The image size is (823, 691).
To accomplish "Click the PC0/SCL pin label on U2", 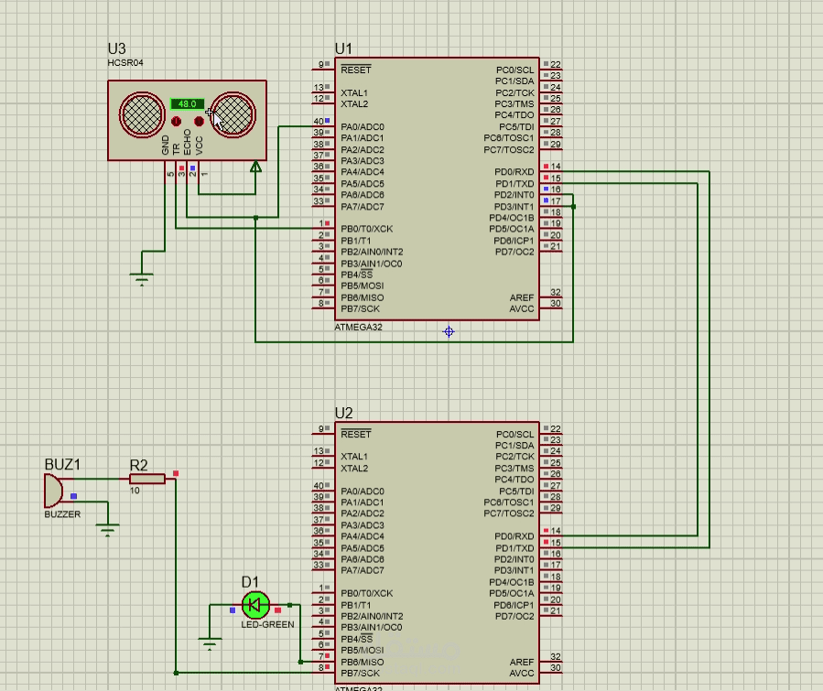I will 514,435.
